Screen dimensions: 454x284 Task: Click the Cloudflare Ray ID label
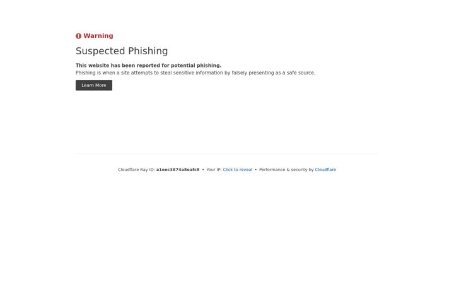pos(136,170)
